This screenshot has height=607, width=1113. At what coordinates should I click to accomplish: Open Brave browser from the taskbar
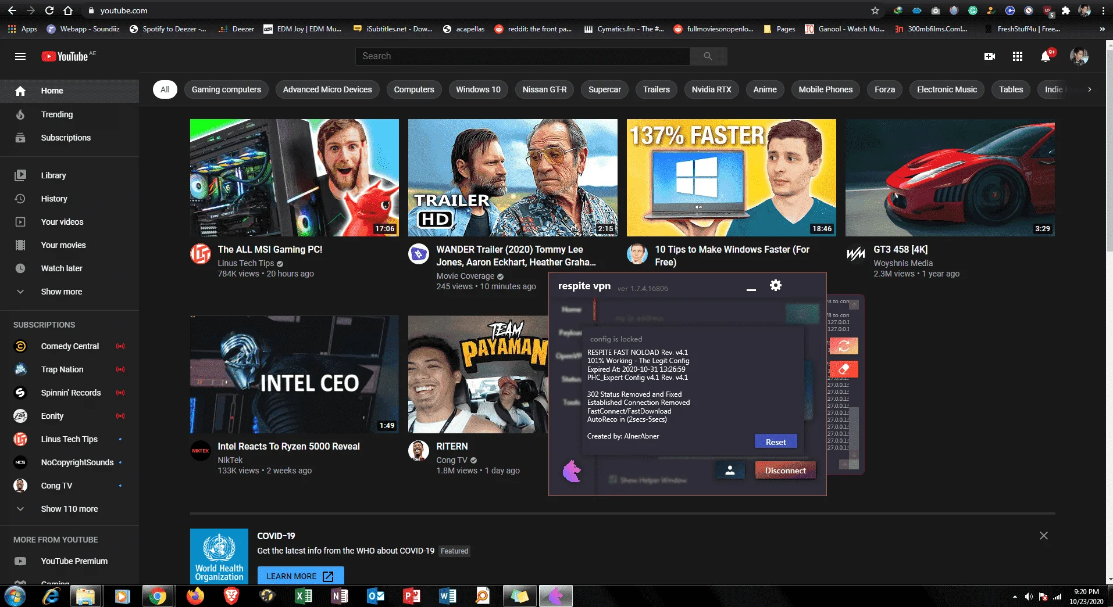[x=231, y=596]
